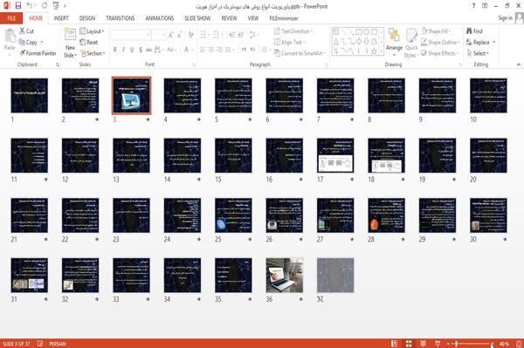Open the TRANSITIONS ribbon tab
524x348 pixels.
click(121, 18)
